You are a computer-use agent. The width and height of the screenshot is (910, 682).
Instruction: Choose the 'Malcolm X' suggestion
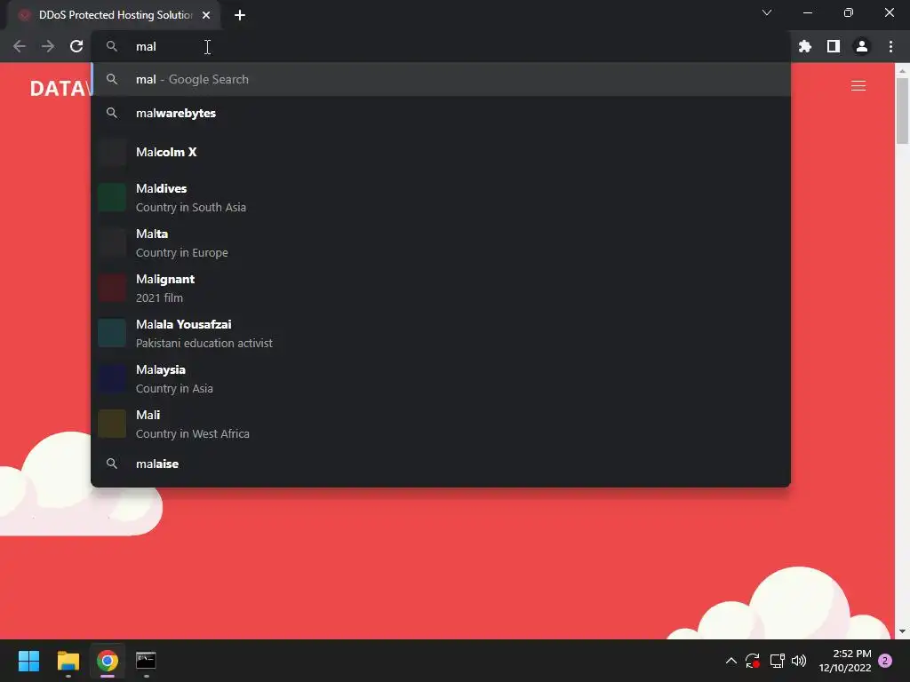[x=441, y=152]
